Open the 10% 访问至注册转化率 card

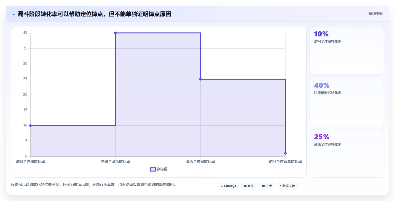347,51
